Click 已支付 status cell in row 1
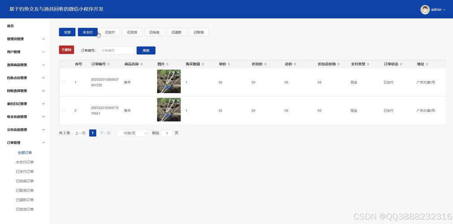The width and height of the screenshot is (453, 224). 388,82
